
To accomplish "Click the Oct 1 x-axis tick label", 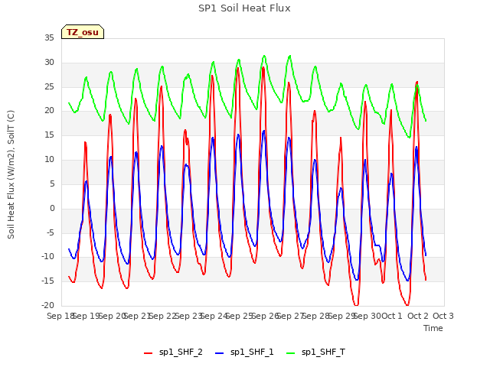I will (392, 316).
